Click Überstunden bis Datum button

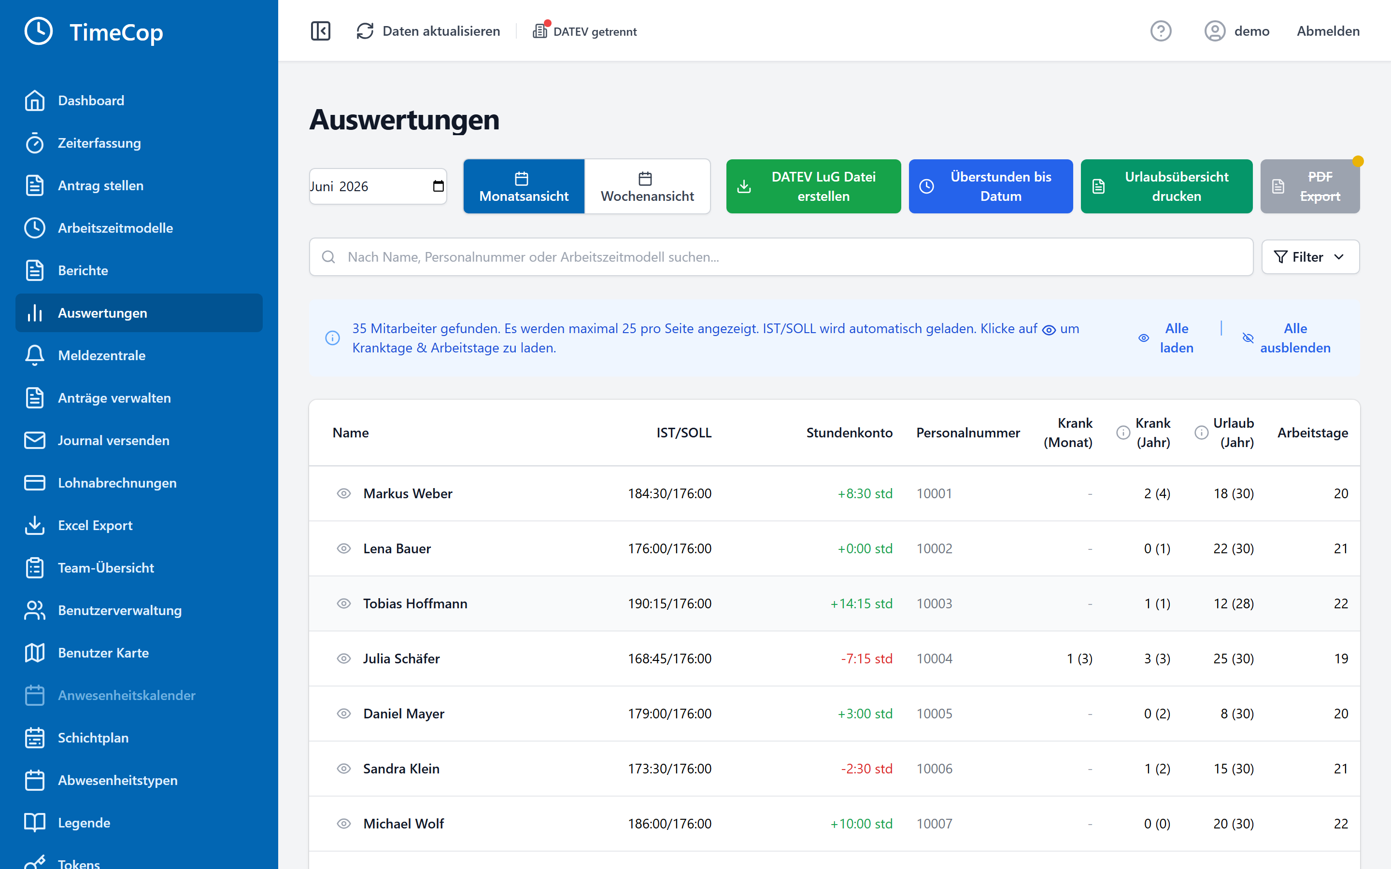pyautogui.click(x=991, y=186)
